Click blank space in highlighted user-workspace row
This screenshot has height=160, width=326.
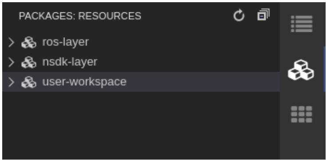point(203,82)
